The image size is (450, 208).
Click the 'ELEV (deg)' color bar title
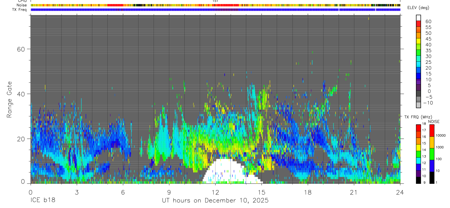(x=418, y=8)
